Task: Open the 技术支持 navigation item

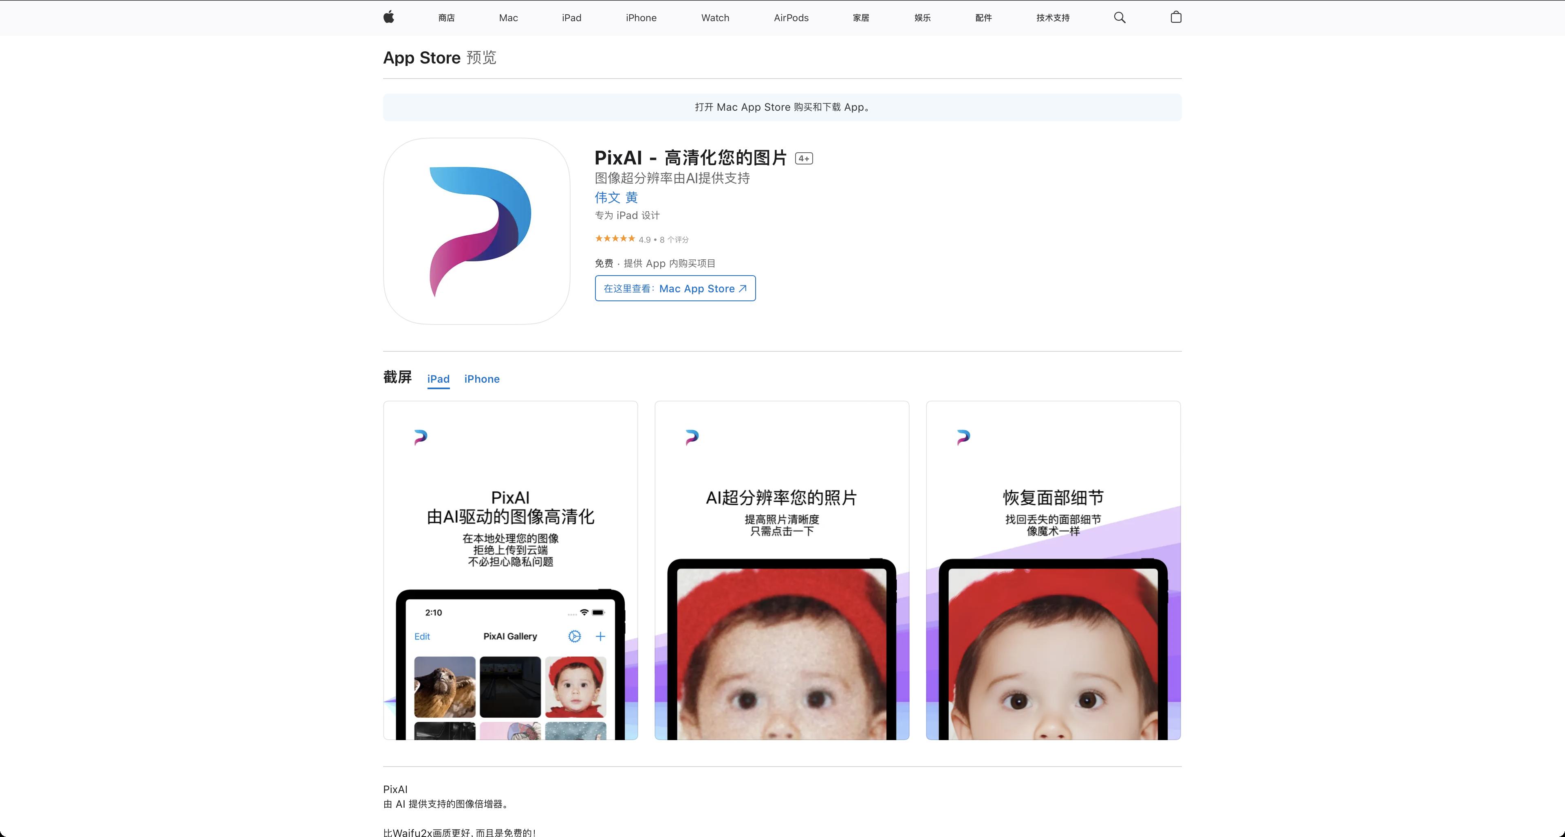Action: point(1052,18)
